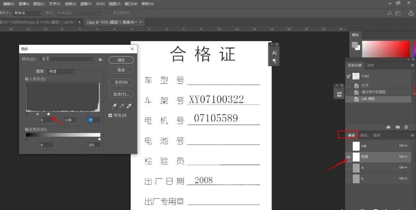
Task: Open the collapsed properties panel icon
Action: [339, 94]
